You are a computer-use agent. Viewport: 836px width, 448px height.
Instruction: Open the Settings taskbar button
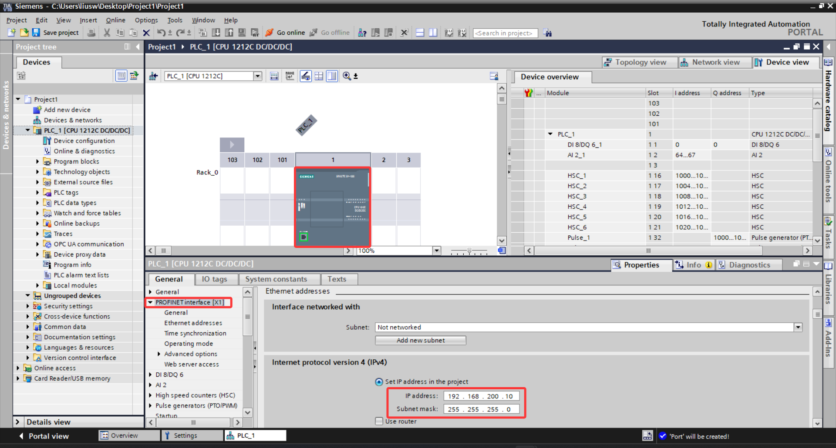(x=192, y=435)
